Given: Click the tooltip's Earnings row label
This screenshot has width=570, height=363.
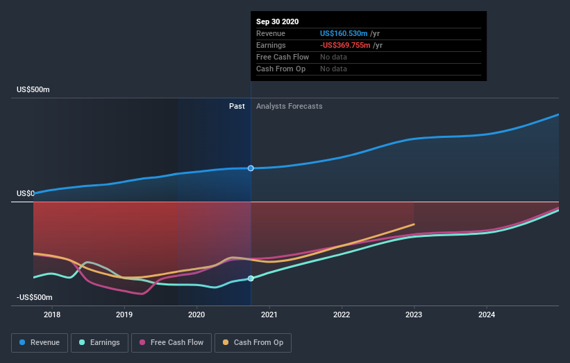Looking at the screenshot, I should [x=271, y=45].
